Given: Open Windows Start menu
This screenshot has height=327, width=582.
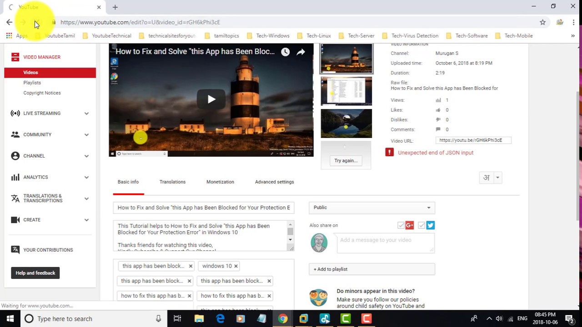Looking at the screenshot, I should 10,319.
